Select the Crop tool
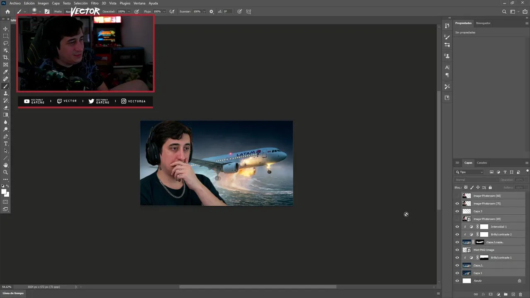The height and width of the screenshot is (298, 530). (x=6, y=58)
